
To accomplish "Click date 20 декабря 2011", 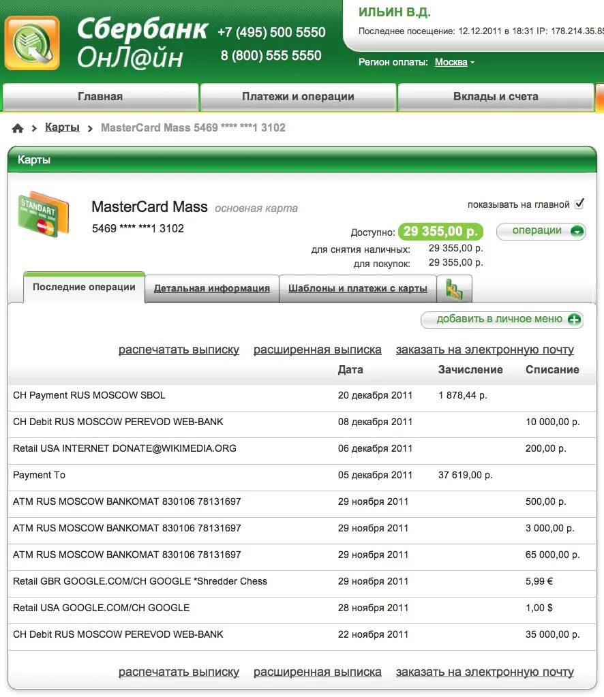I will tap(375, 396).
